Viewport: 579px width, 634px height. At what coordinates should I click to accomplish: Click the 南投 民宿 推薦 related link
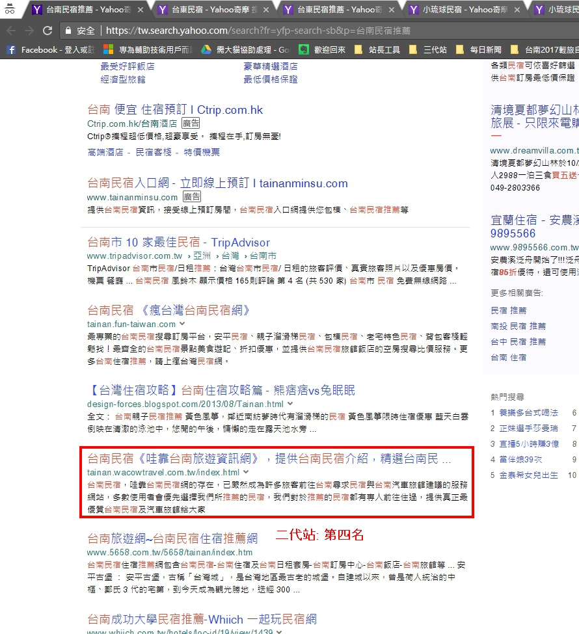pos(518,326)
